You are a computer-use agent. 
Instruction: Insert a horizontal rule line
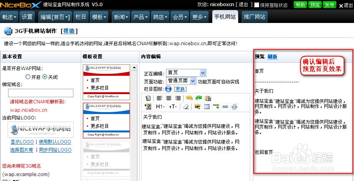pos(216,107)
